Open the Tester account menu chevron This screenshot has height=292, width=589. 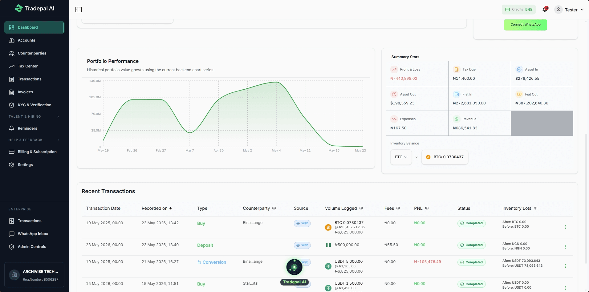(582, 10)
